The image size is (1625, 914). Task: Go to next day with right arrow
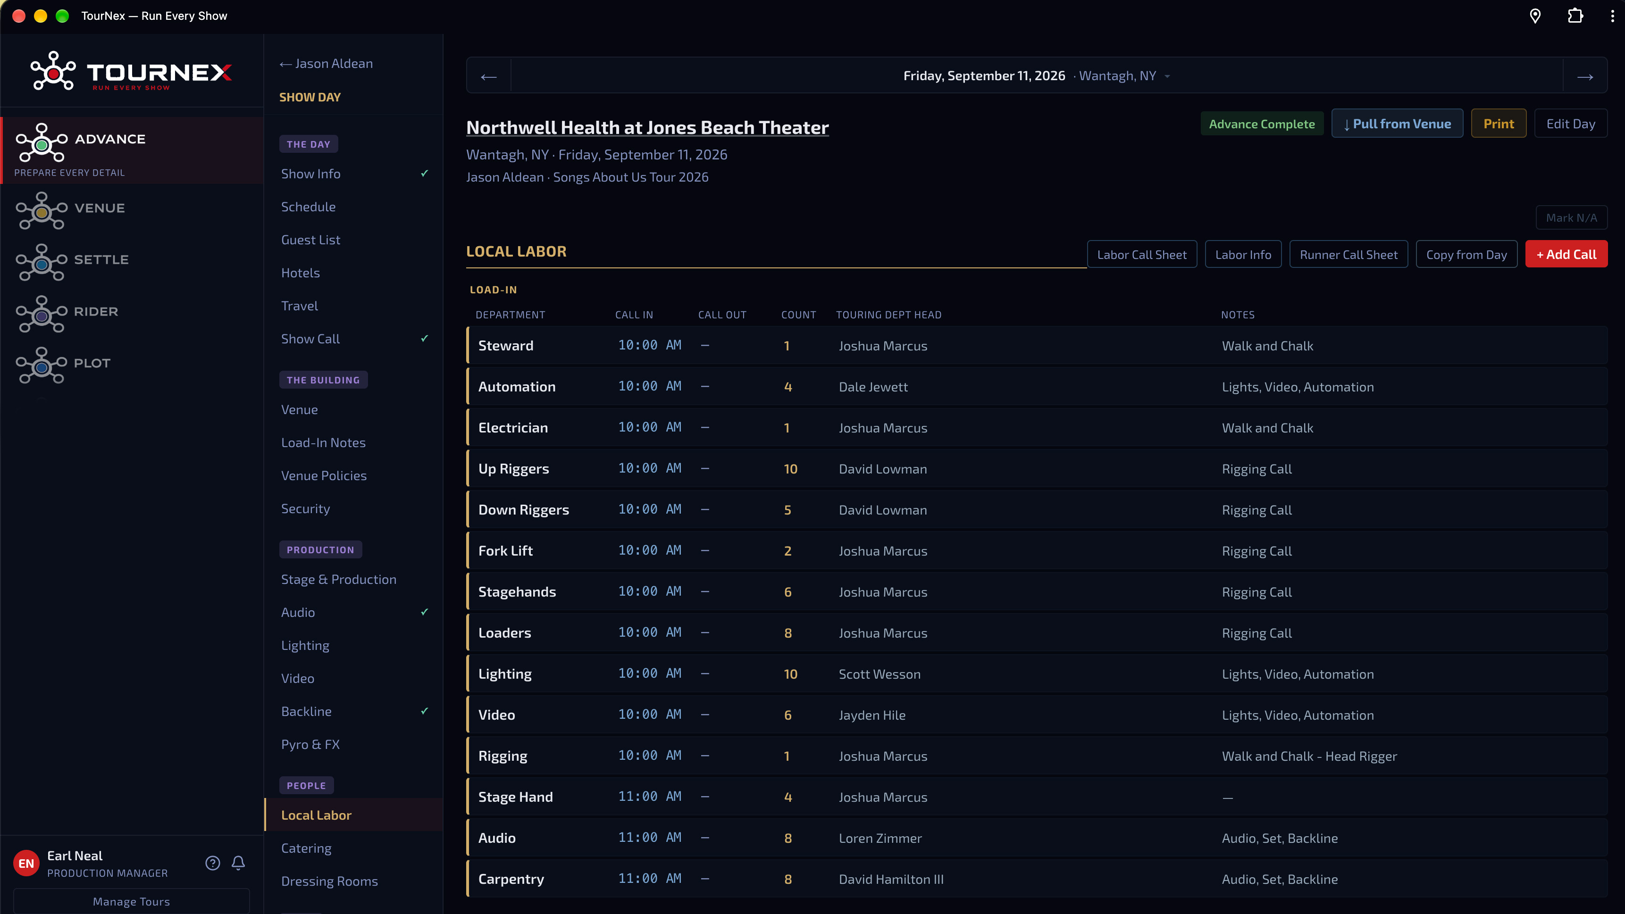(1584, 76)
